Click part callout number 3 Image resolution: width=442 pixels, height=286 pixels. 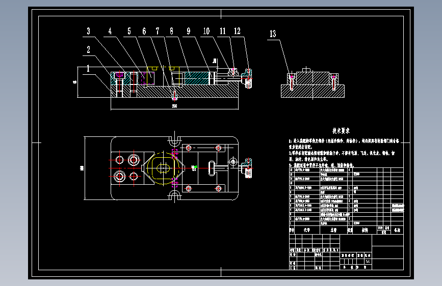89,31
